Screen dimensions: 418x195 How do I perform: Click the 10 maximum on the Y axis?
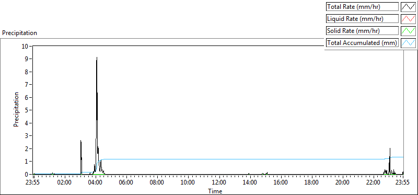coord(25,46)
